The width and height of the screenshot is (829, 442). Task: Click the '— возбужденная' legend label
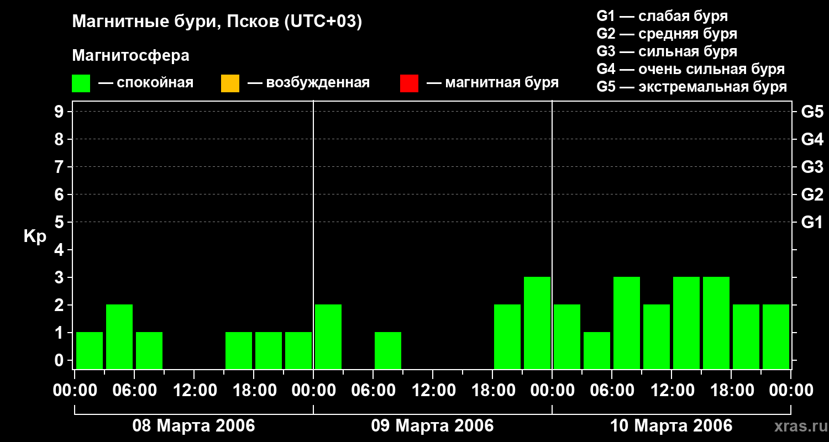[x=308, y=83]
